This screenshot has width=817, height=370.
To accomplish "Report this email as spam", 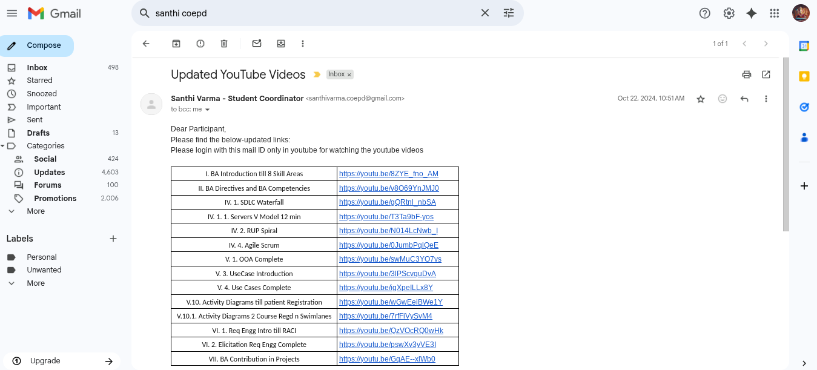I will tap(200, 44).
